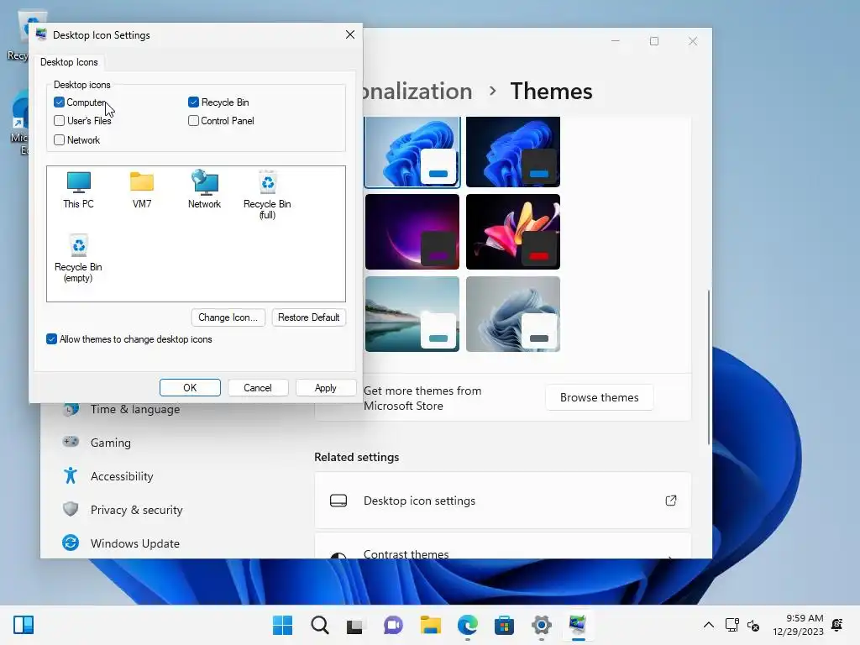Open Microsoft Store from the taskbar

504,625
